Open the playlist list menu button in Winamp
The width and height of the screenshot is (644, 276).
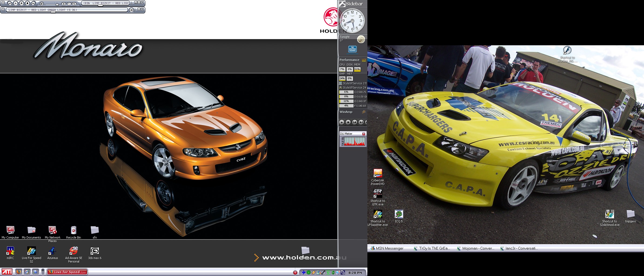[x=131, y=10]
